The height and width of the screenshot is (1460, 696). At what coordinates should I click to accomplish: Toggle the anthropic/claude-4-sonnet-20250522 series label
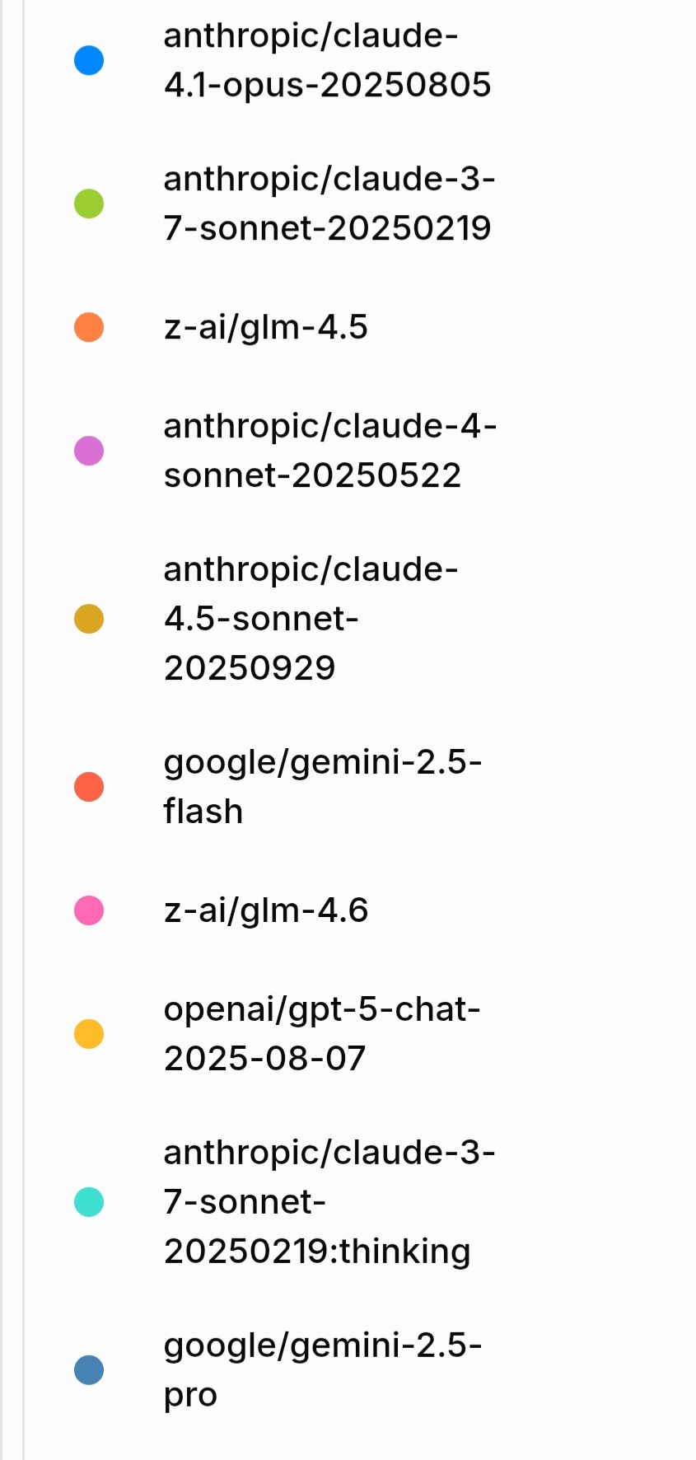coord(329,451)
